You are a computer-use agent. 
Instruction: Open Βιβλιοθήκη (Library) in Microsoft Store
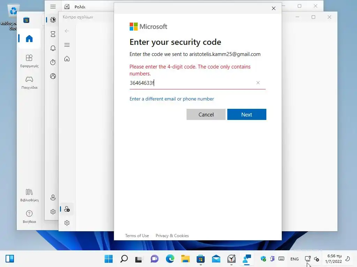29,195
